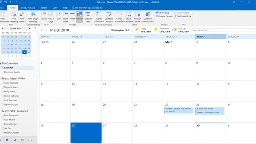Screen dimensions: 256x144
Task: Expand the Go To group dialog launcher
Action: [53, 25]
